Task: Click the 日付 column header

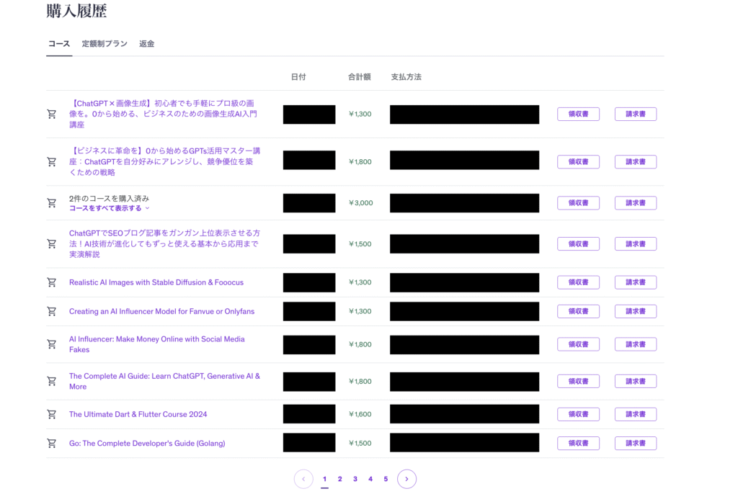Action: [298, 76]
